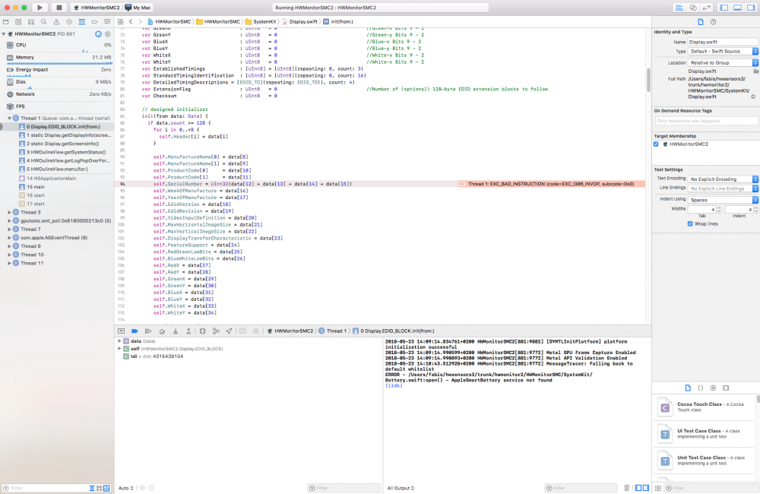Continue program execution
The width and height of the screenshot is (760, 494).
click(x=148, y=331)
